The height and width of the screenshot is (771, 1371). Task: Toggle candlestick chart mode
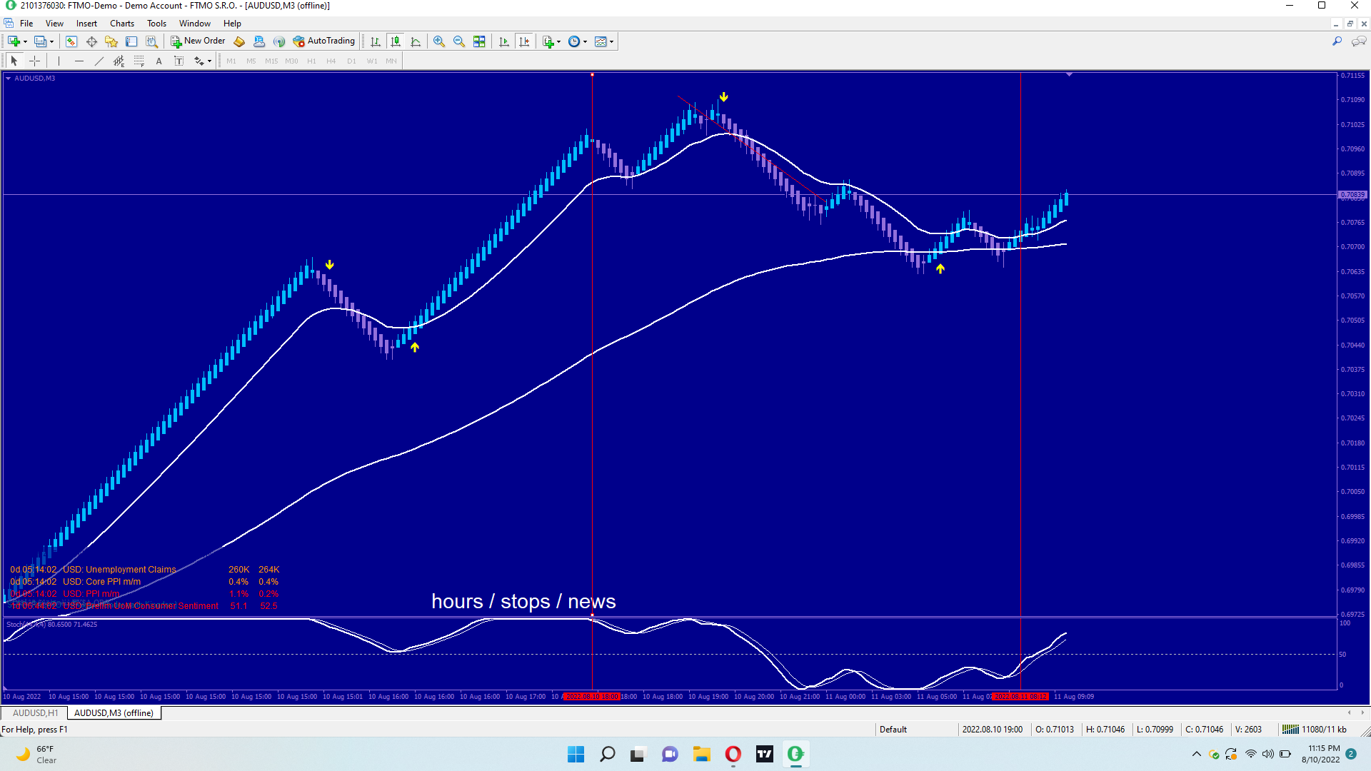click(396, 41)
